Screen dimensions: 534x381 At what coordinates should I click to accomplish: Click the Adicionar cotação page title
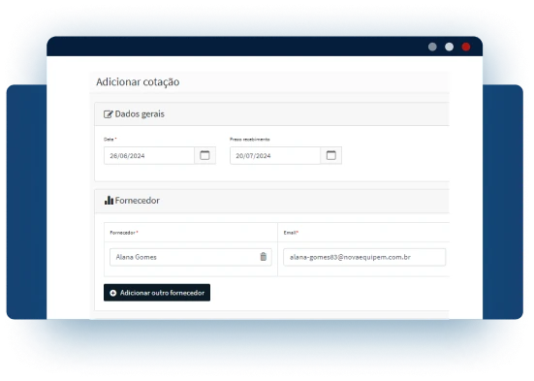click(x=138, y=82)
